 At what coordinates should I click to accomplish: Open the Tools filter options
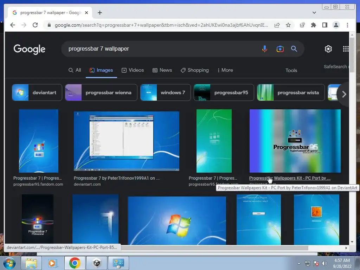click(x=291, y=70)
